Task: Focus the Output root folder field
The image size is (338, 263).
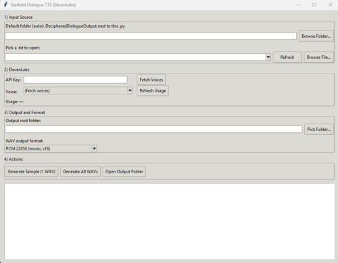Action: pos(153,129)
